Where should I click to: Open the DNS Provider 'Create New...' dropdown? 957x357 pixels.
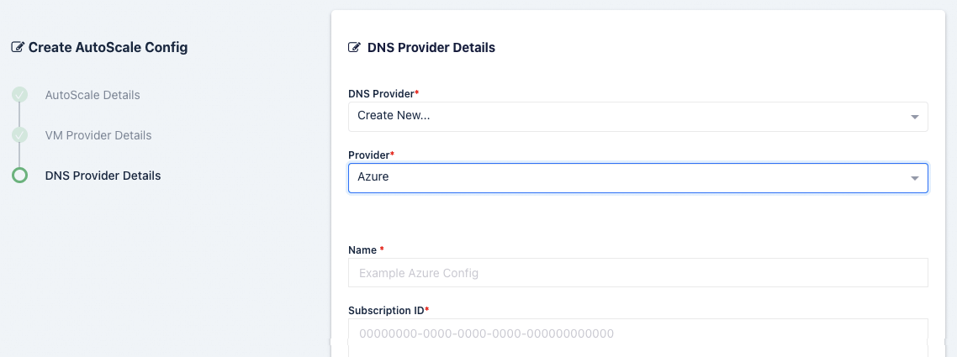622,116
